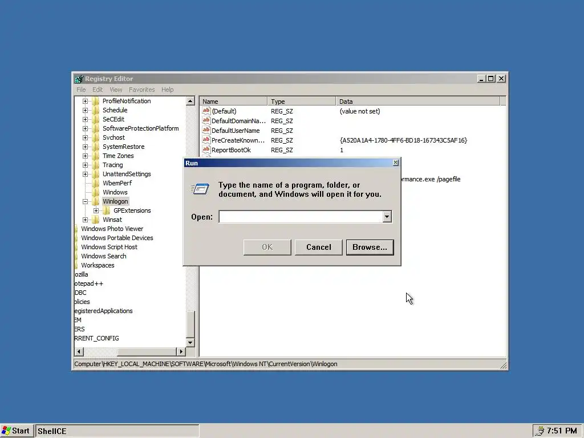This screenshot has height=438, width=584.
Task: Click the SystemRestore folder icon
Action: [96, 147]
